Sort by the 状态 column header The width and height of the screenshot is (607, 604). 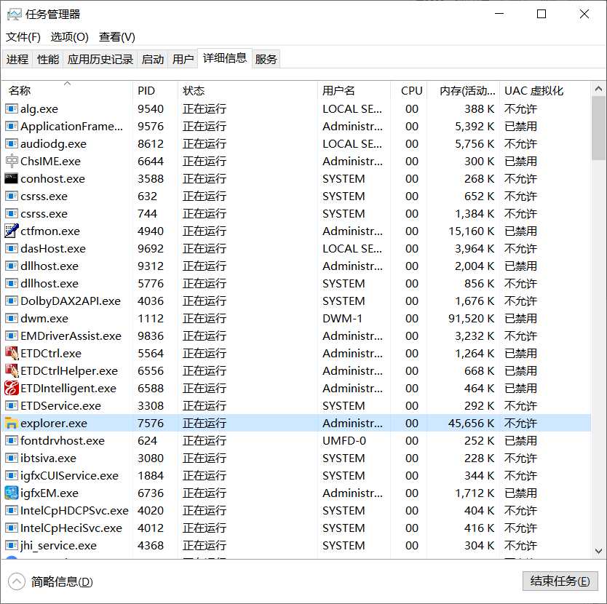[x=247, y=90]
